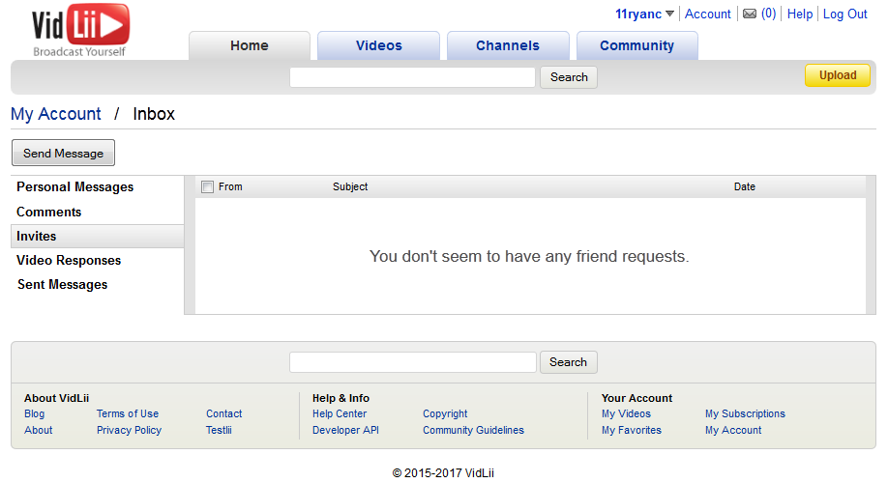The width and height of the screenshot is (888, 483).
Task: Open Sent Messages folder
Action: pyautogui.click(x=63, y=285)
